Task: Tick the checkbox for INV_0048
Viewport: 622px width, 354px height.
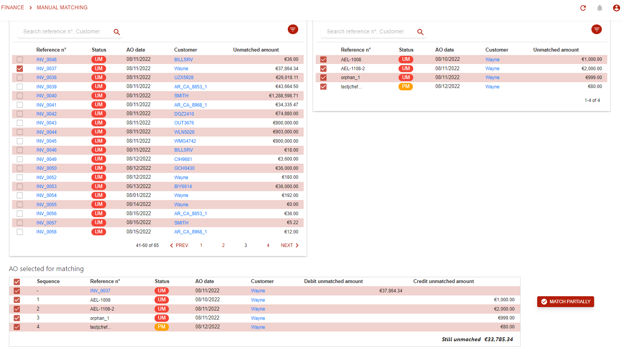Action: point(20,60)
